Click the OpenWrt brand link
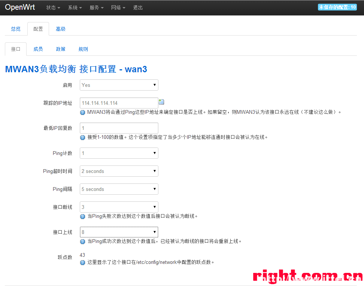Viewport: 364px width, 286px height. [x=20, y=7]
